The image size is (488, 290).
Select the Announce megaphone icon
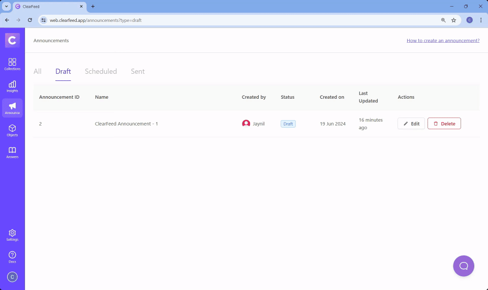tap(12, 108)
